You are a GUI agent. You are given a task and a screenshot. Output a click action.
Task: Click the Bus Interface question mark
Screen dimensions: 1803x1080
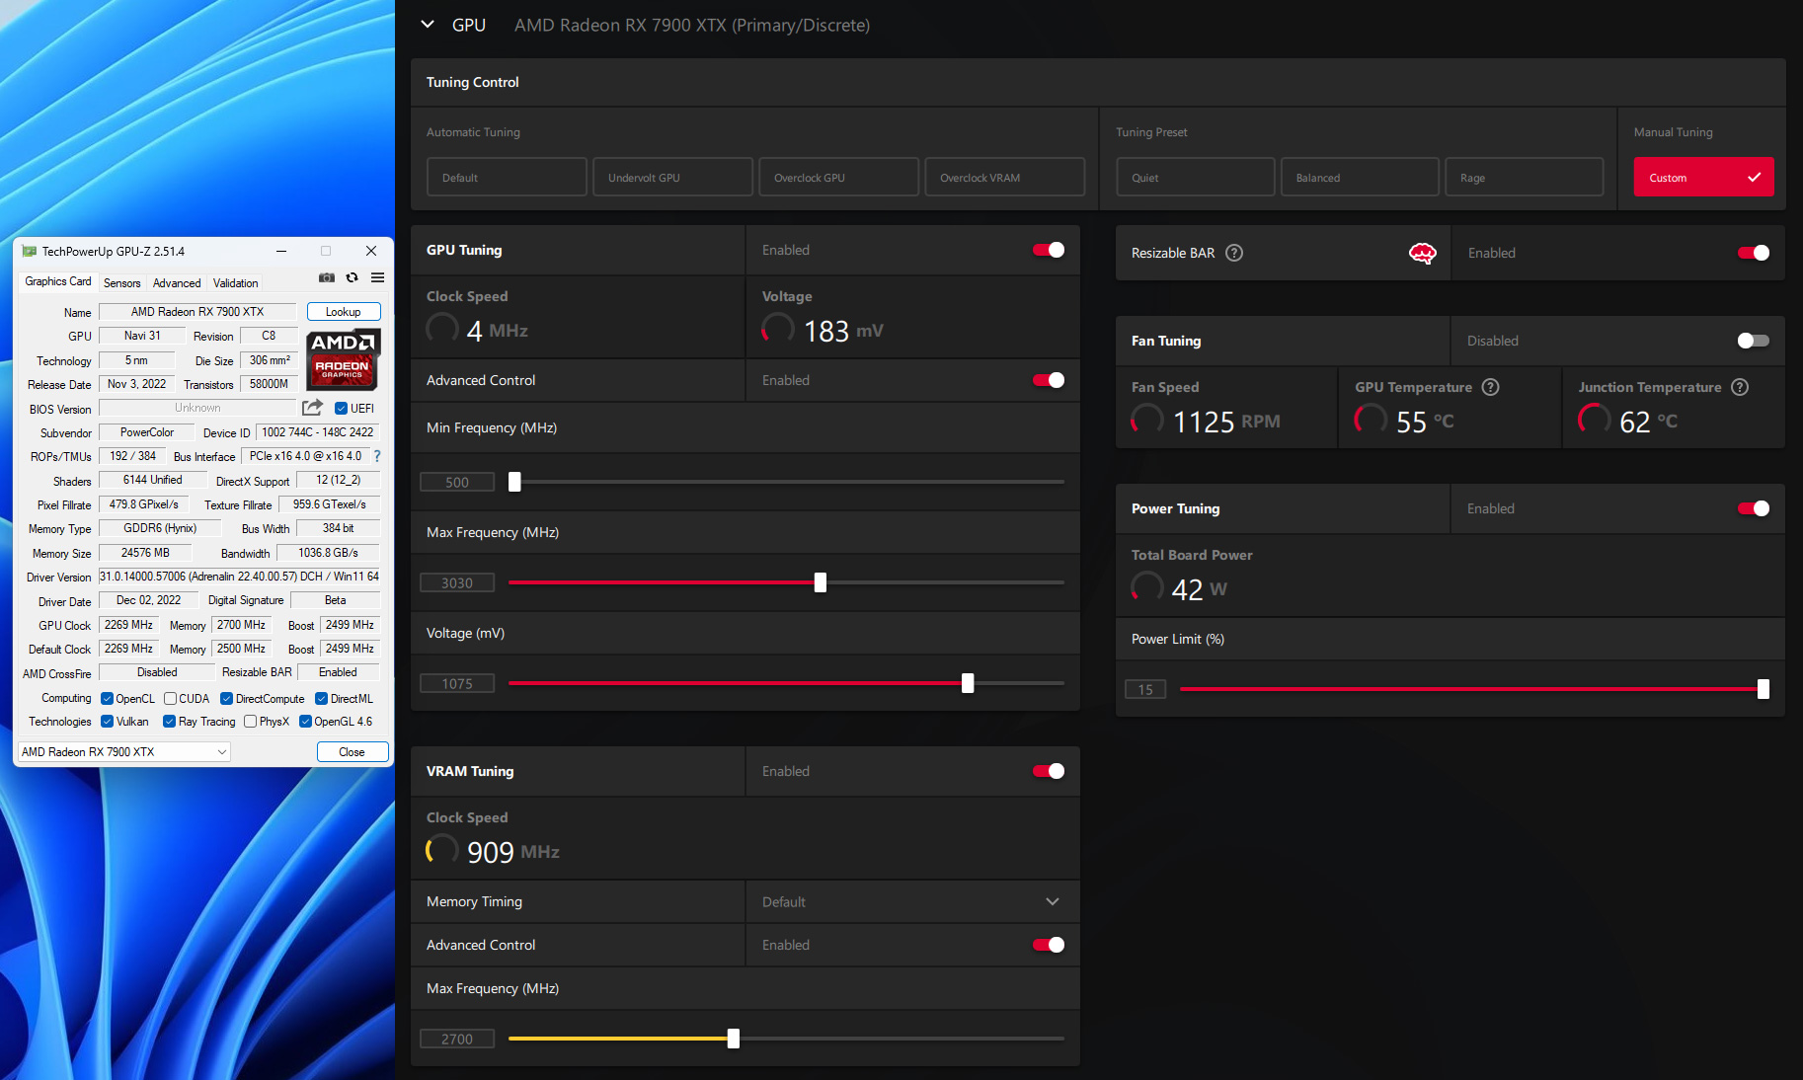377,456
